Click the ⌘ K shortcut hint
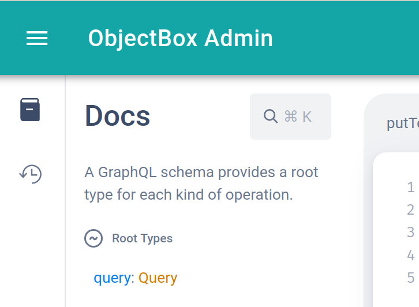The image size is (419, 307). tap(298, 117)
